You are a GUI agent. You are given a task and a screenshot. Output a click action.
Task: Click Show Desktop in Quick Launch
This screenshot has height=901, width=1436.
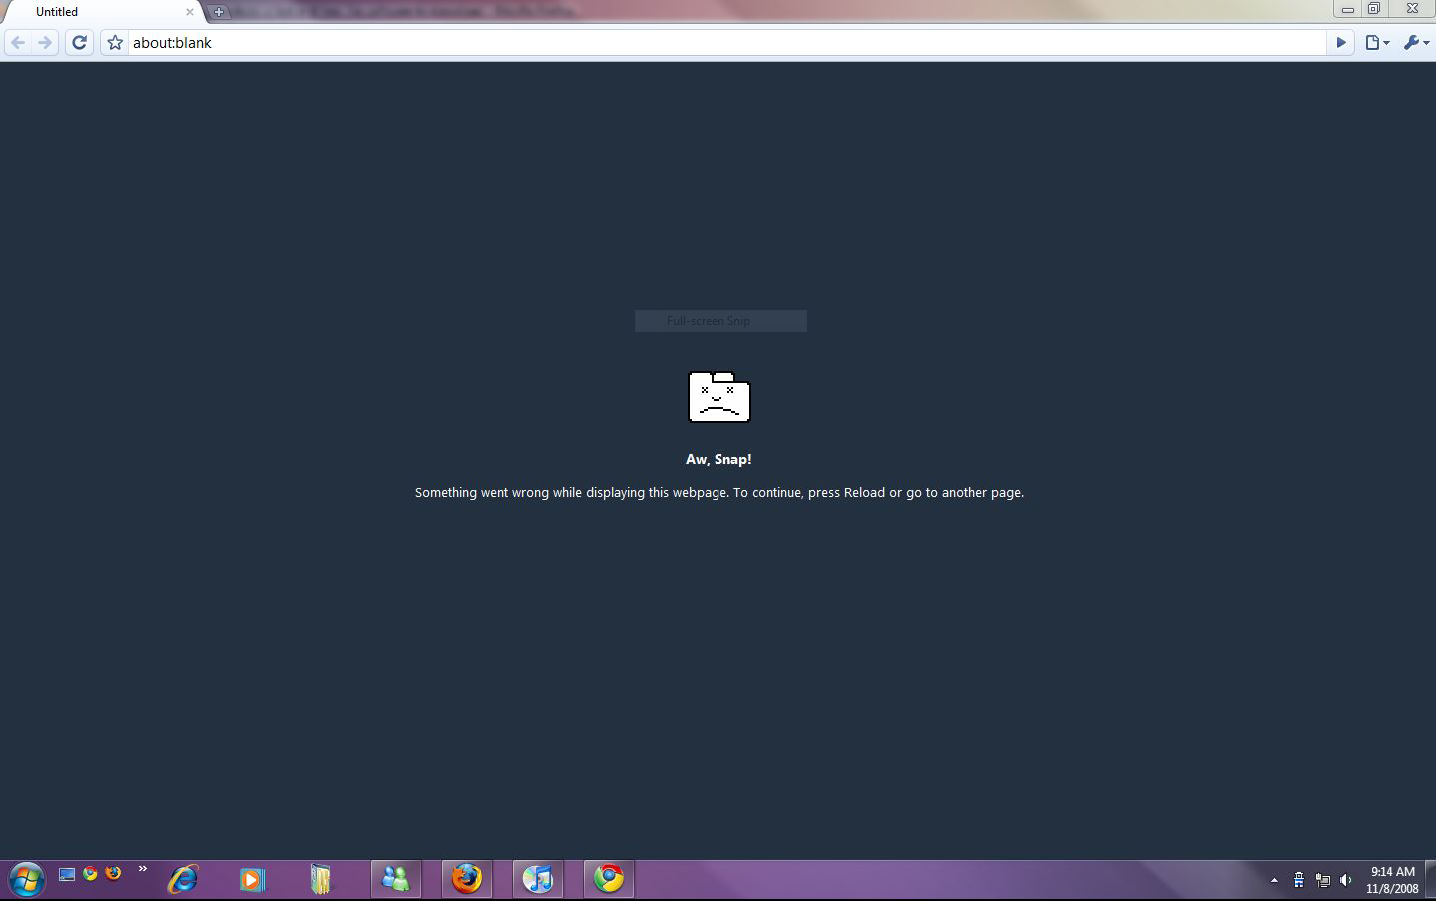tap(67, 874)
